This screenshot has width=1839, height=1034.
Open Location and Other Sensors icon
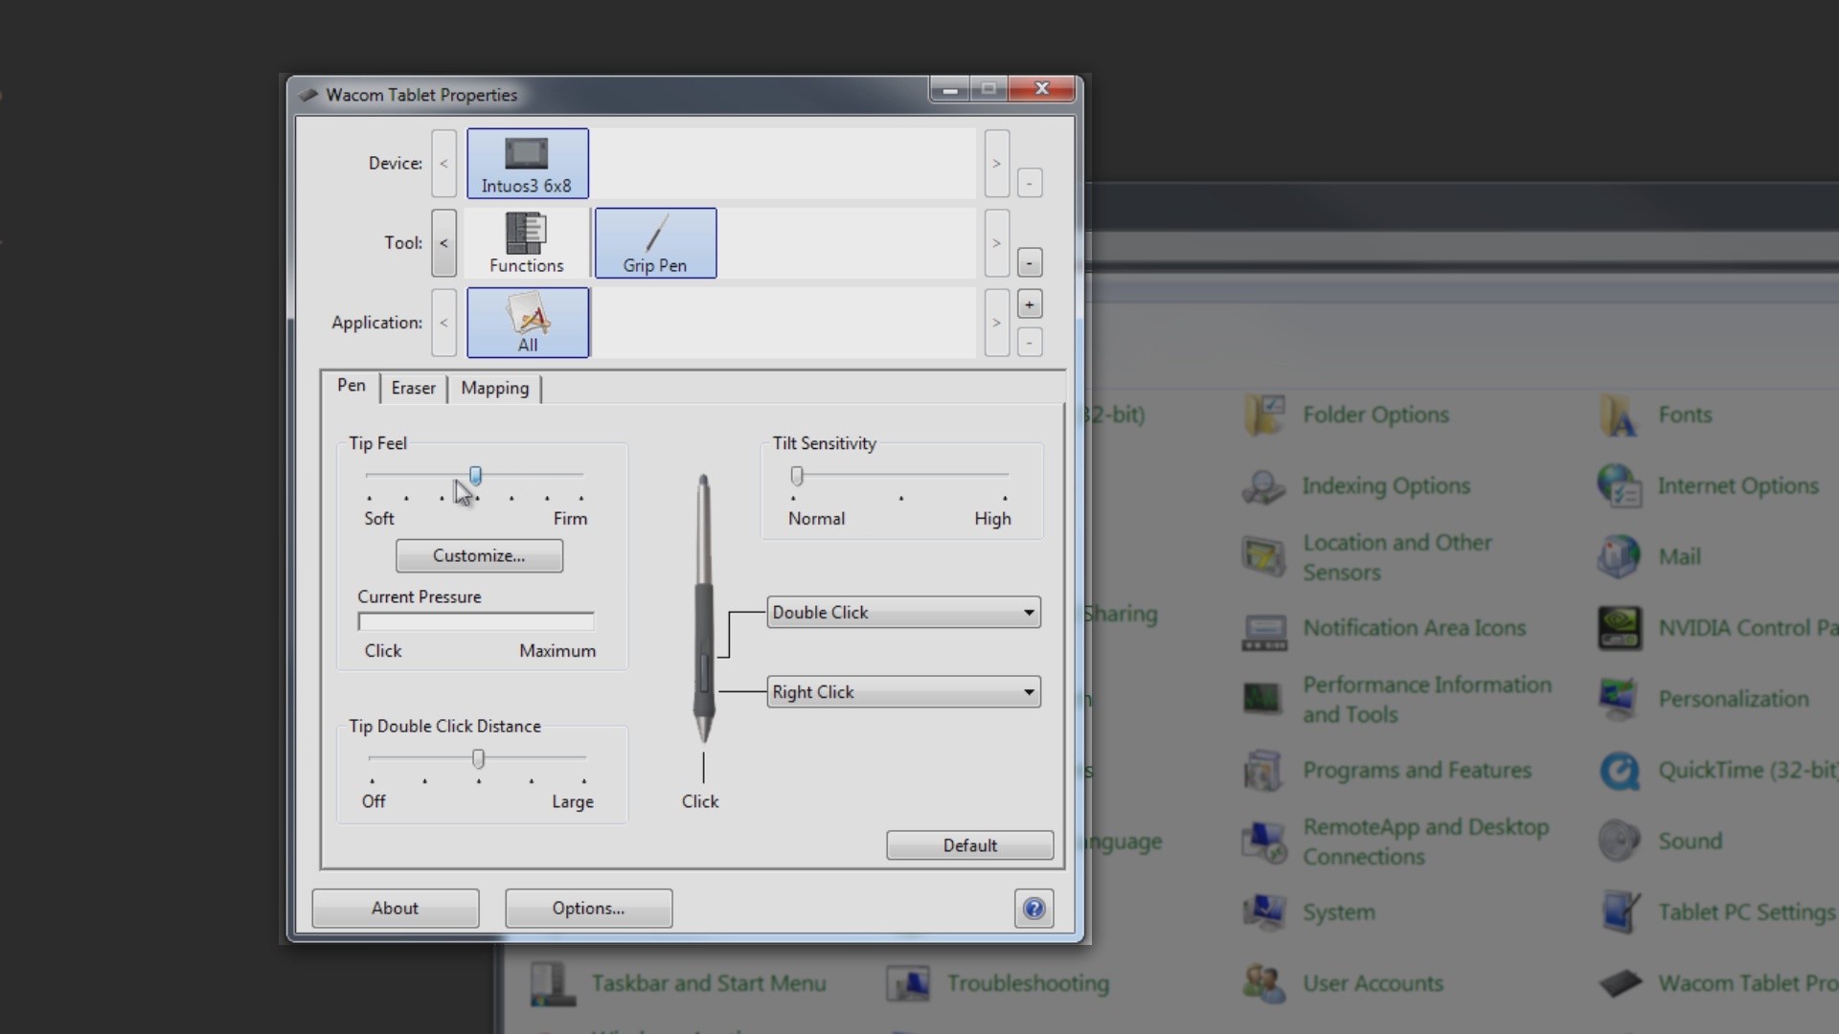[x=1264, y=557]
